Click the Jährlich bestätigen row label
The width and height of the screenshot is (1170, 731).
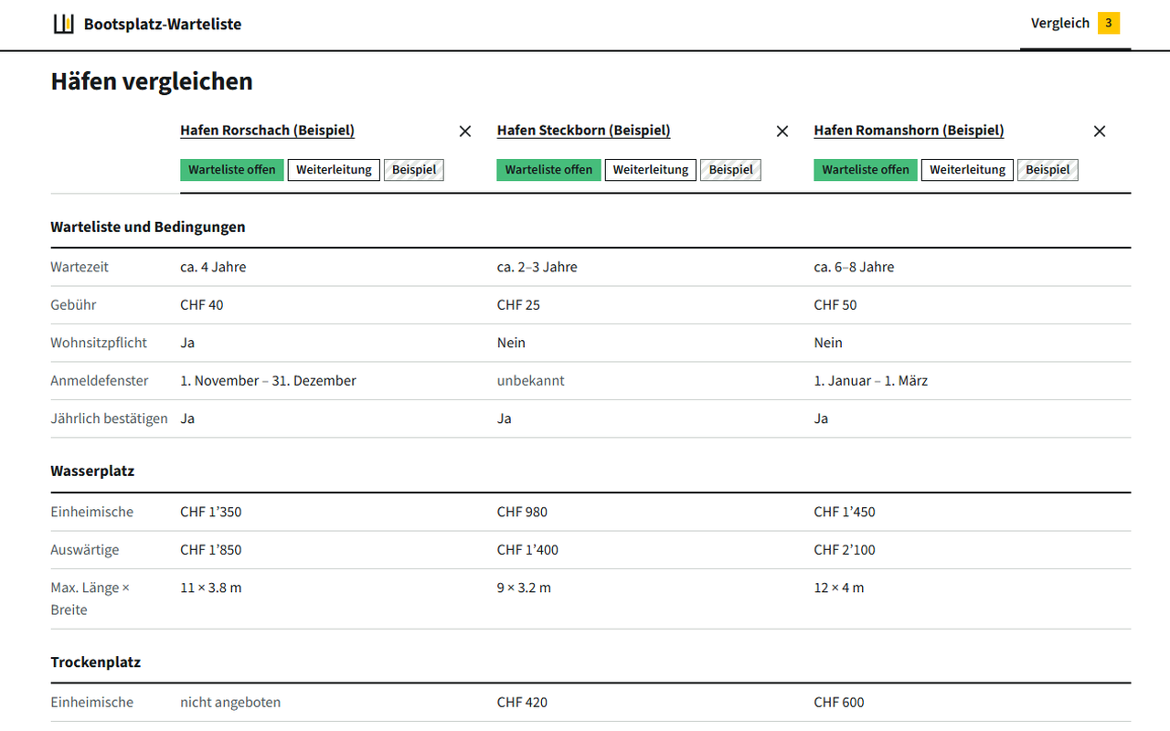click(x=110, y=418)
